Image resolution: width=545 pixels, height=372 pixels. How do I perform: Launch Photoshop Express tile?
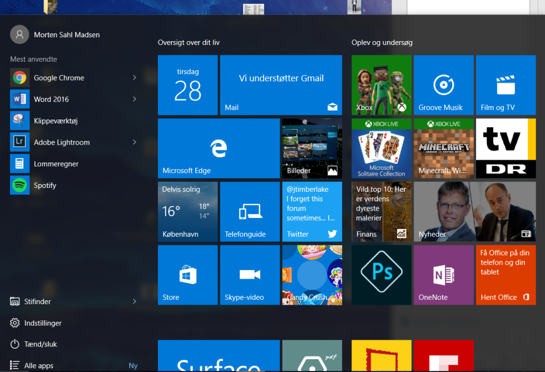[381, 275]
